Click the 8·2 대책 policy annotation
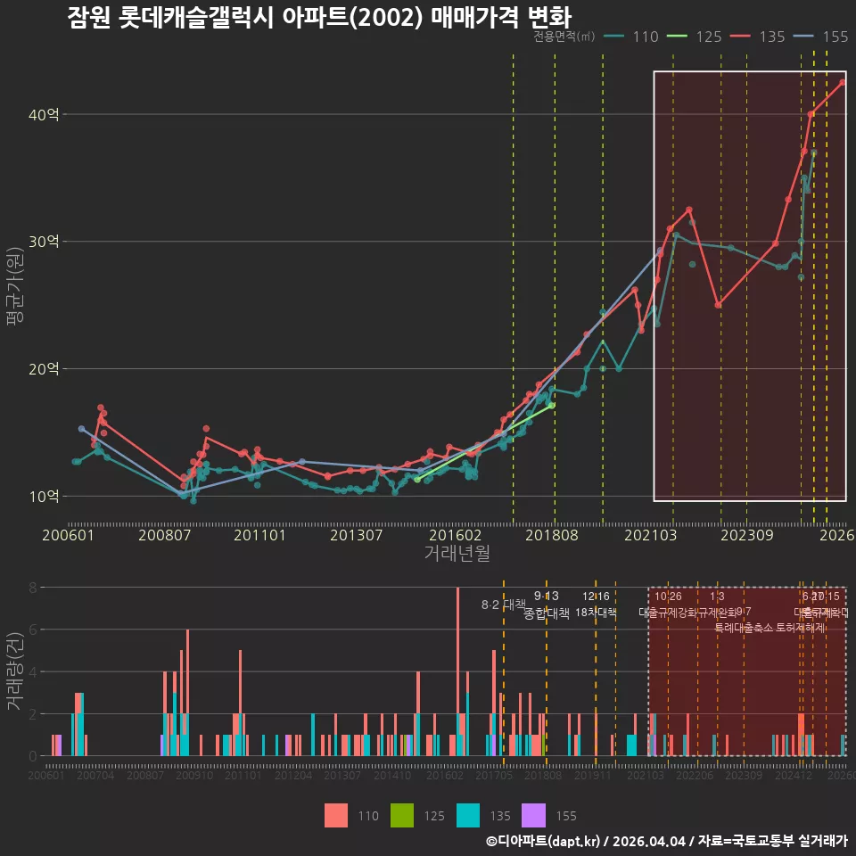 coord(503,605)
